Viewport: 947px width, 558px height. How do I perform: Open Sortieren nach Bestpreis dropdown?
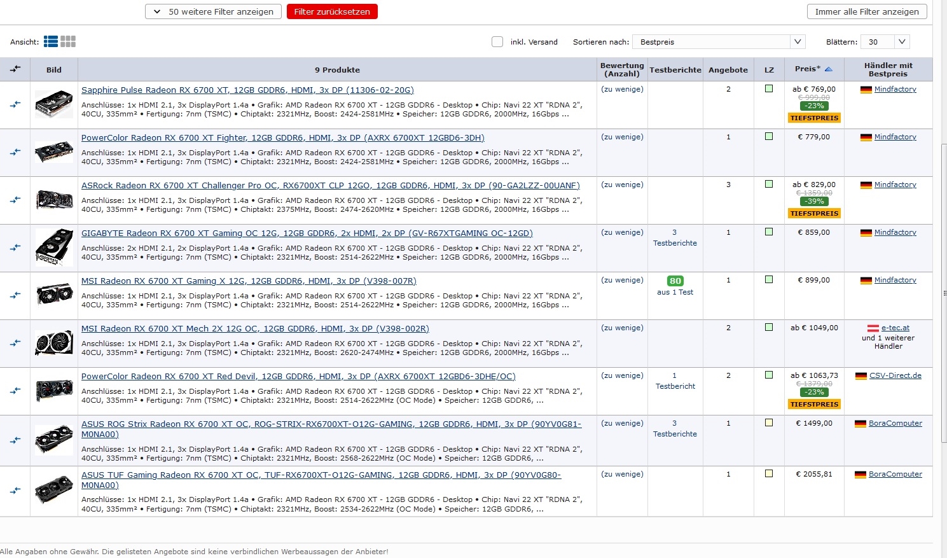tap(719, 41)
